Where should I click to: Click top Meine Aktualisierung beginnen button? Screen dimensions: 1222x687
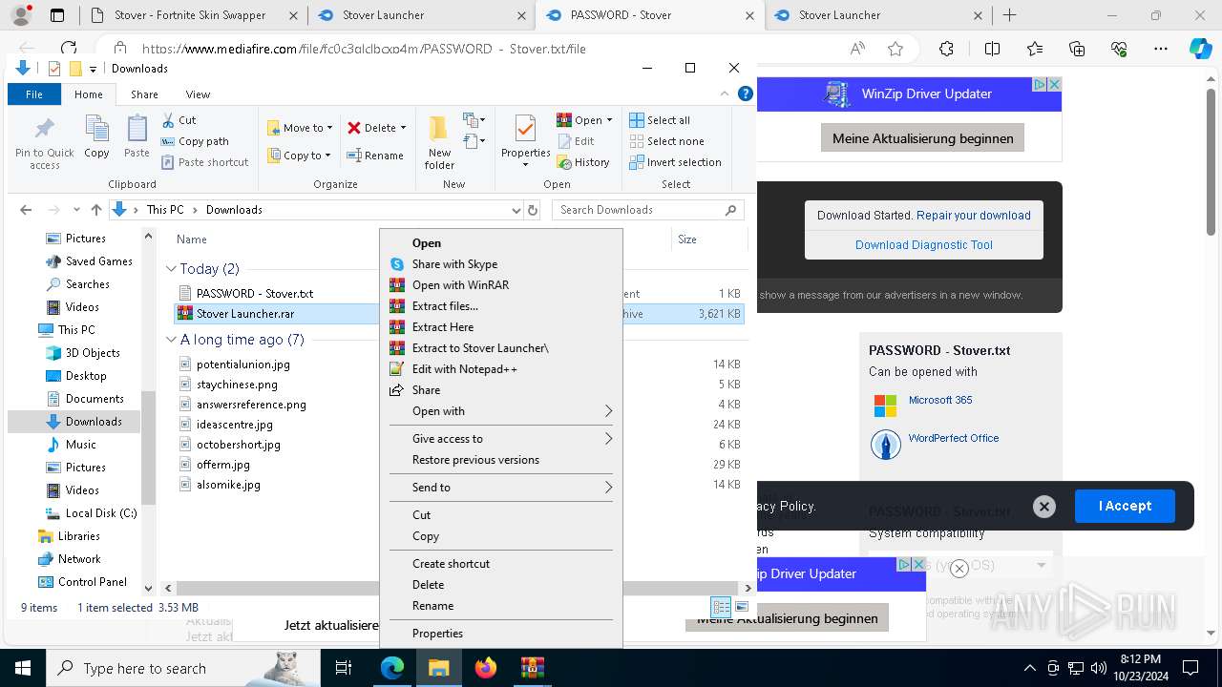pyautogui.click(x=923, y=138)
